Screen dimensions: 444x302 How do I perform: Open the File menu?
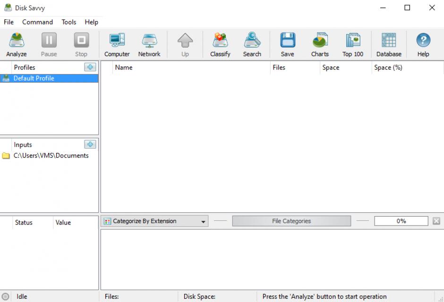point(9,22)
